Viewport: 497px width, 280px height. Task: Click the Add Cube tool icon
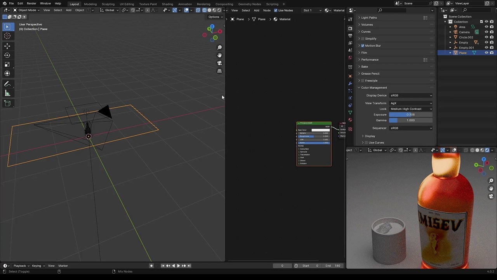coord(7,103)
